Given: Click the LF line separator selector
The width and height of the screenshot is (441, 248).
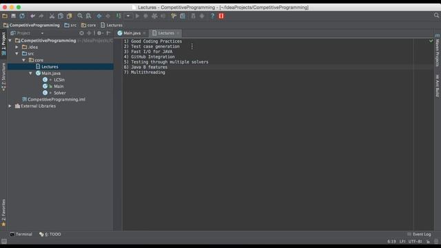Looking at the screenshot, I should click(x=402, y=241).
